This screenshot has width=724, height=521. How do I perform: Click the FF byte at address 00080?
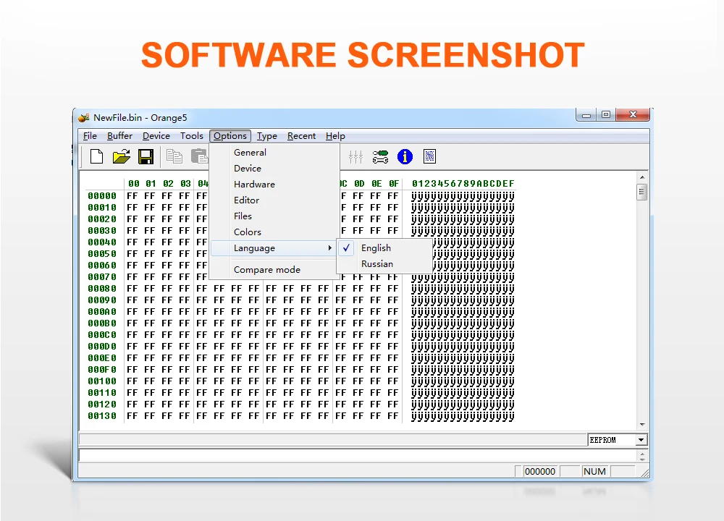coord(132,289)
